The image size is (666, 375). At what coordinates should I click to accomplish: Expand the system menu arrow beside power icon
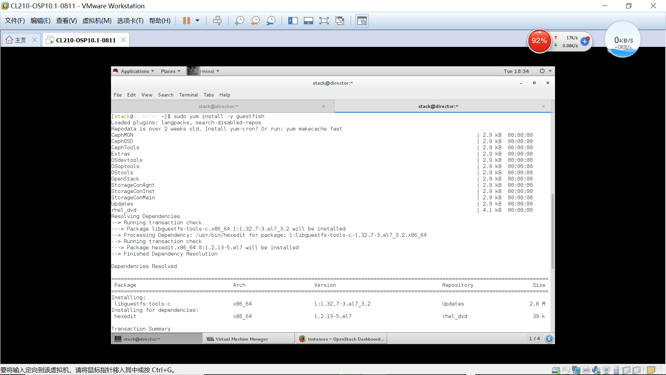pyautogui.click(x=550, y=71)
